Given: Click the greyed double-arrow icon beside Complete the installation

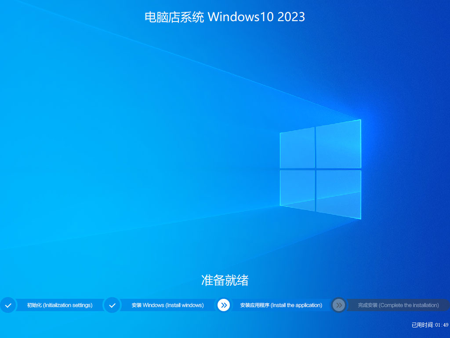Looking at the screenshot, I should pyautogui.click(x=339, y=305).
